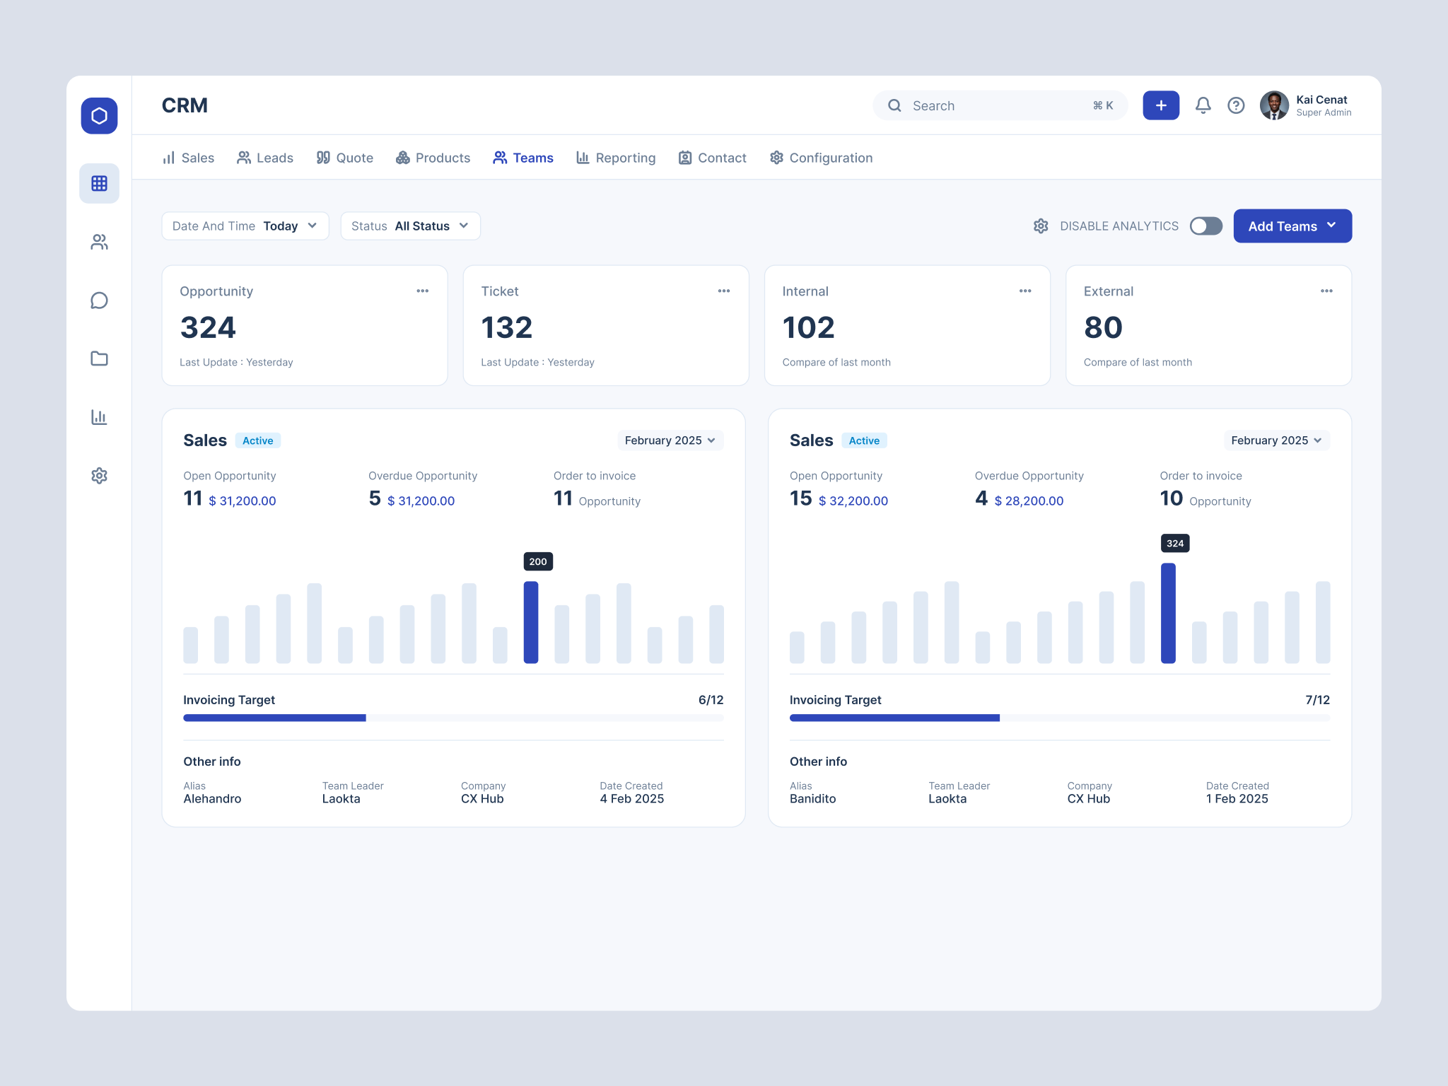Screen dimensions: 1448x1086
Task: Switch to the Contact tab
Action: coord(712,158)
